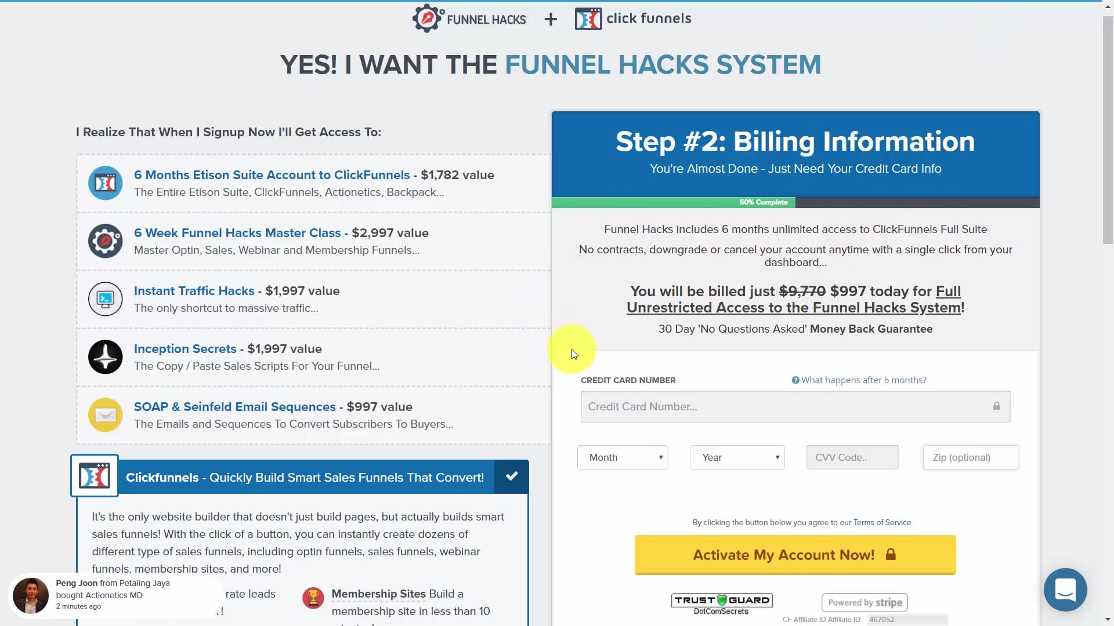
Task: Click the page vertical scrollbar thumb
Action: point(1108,130)
